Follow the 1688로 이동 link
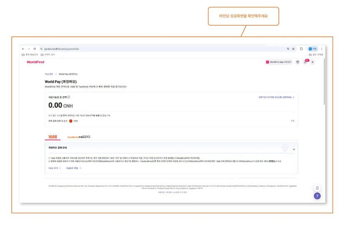Image resolution: width=344 pixels, height=229 pixels. [x=74, y=168]
